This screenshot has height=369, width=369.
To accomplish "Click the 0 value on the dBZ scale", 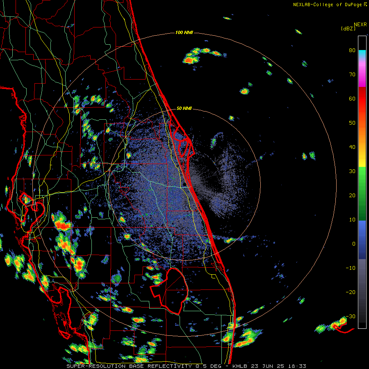I will click(354, 244).
